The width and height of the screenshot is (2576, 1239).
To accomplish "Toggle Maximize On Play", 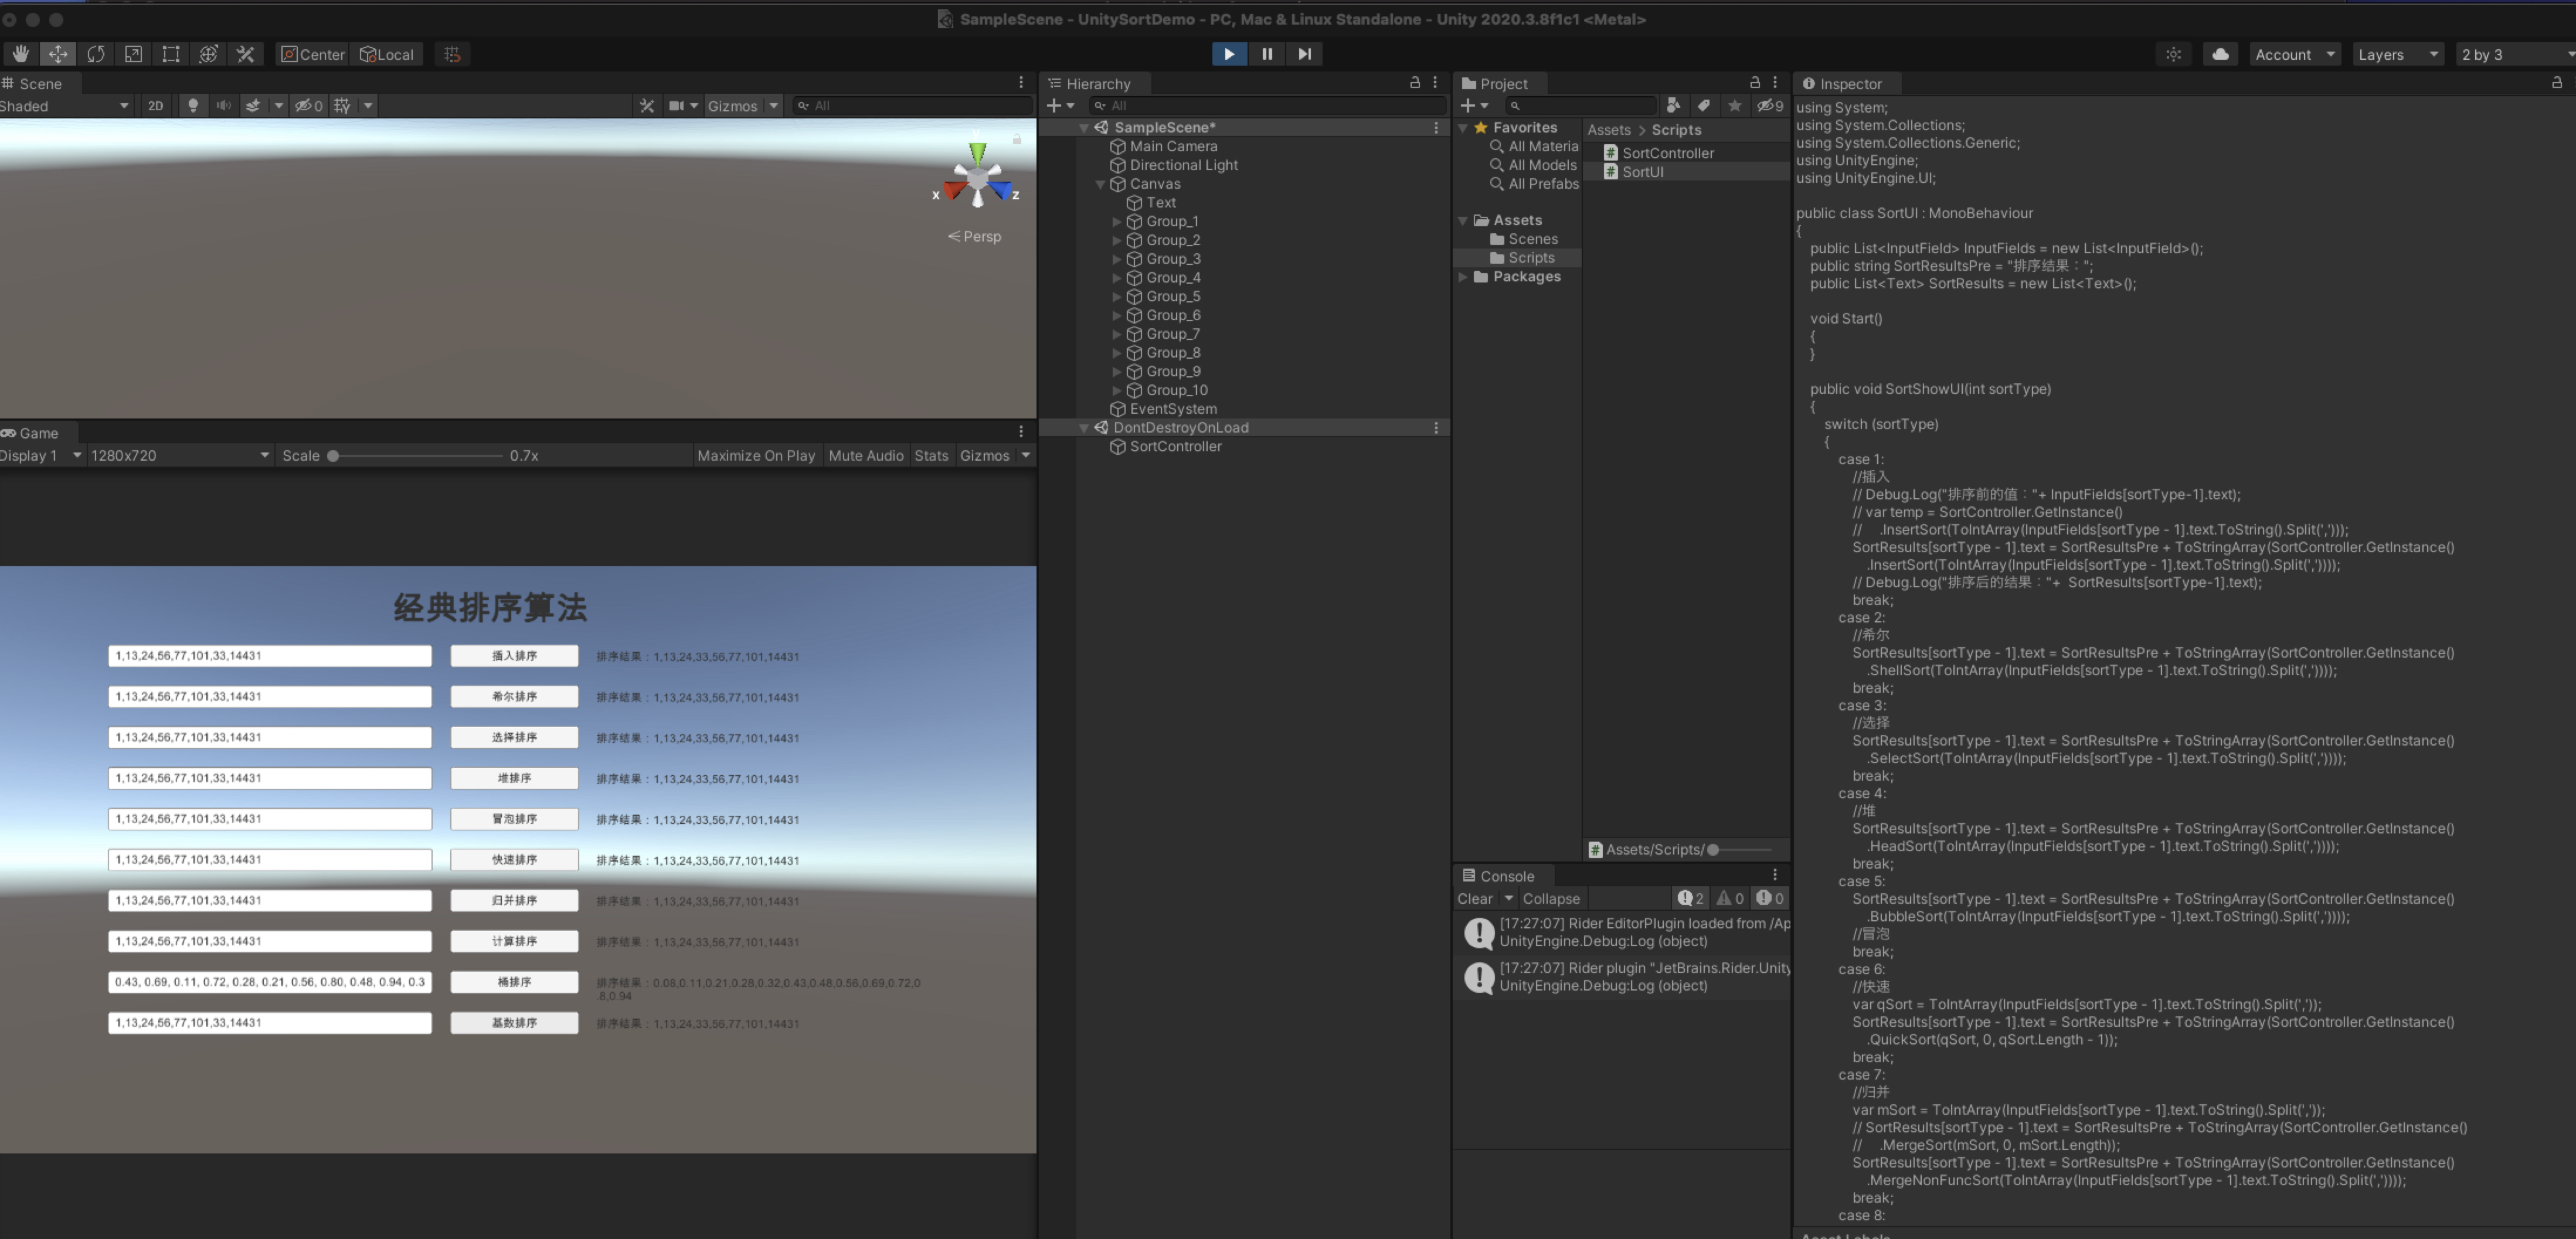I will pos(755,456).
